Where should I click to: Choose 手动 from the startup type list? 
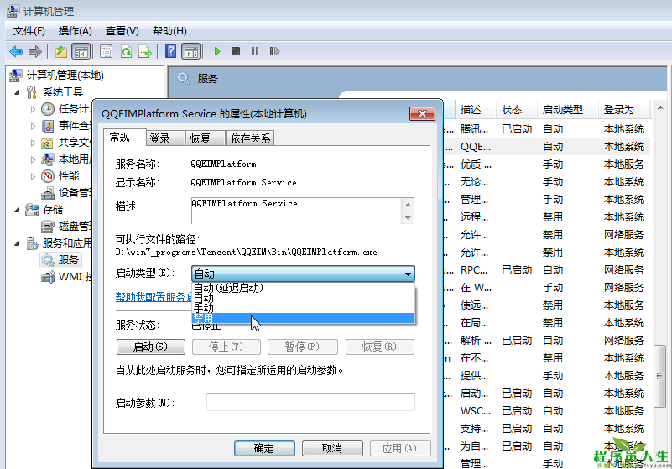pos(303,308)
